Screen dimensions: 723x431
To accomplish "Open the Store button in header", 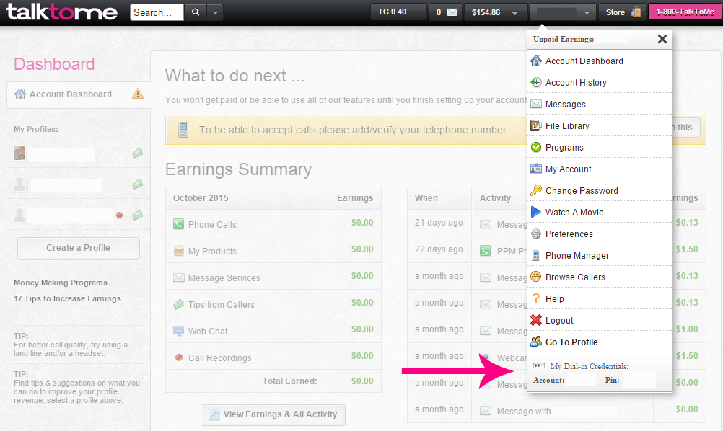I will (x=623, y=12).
